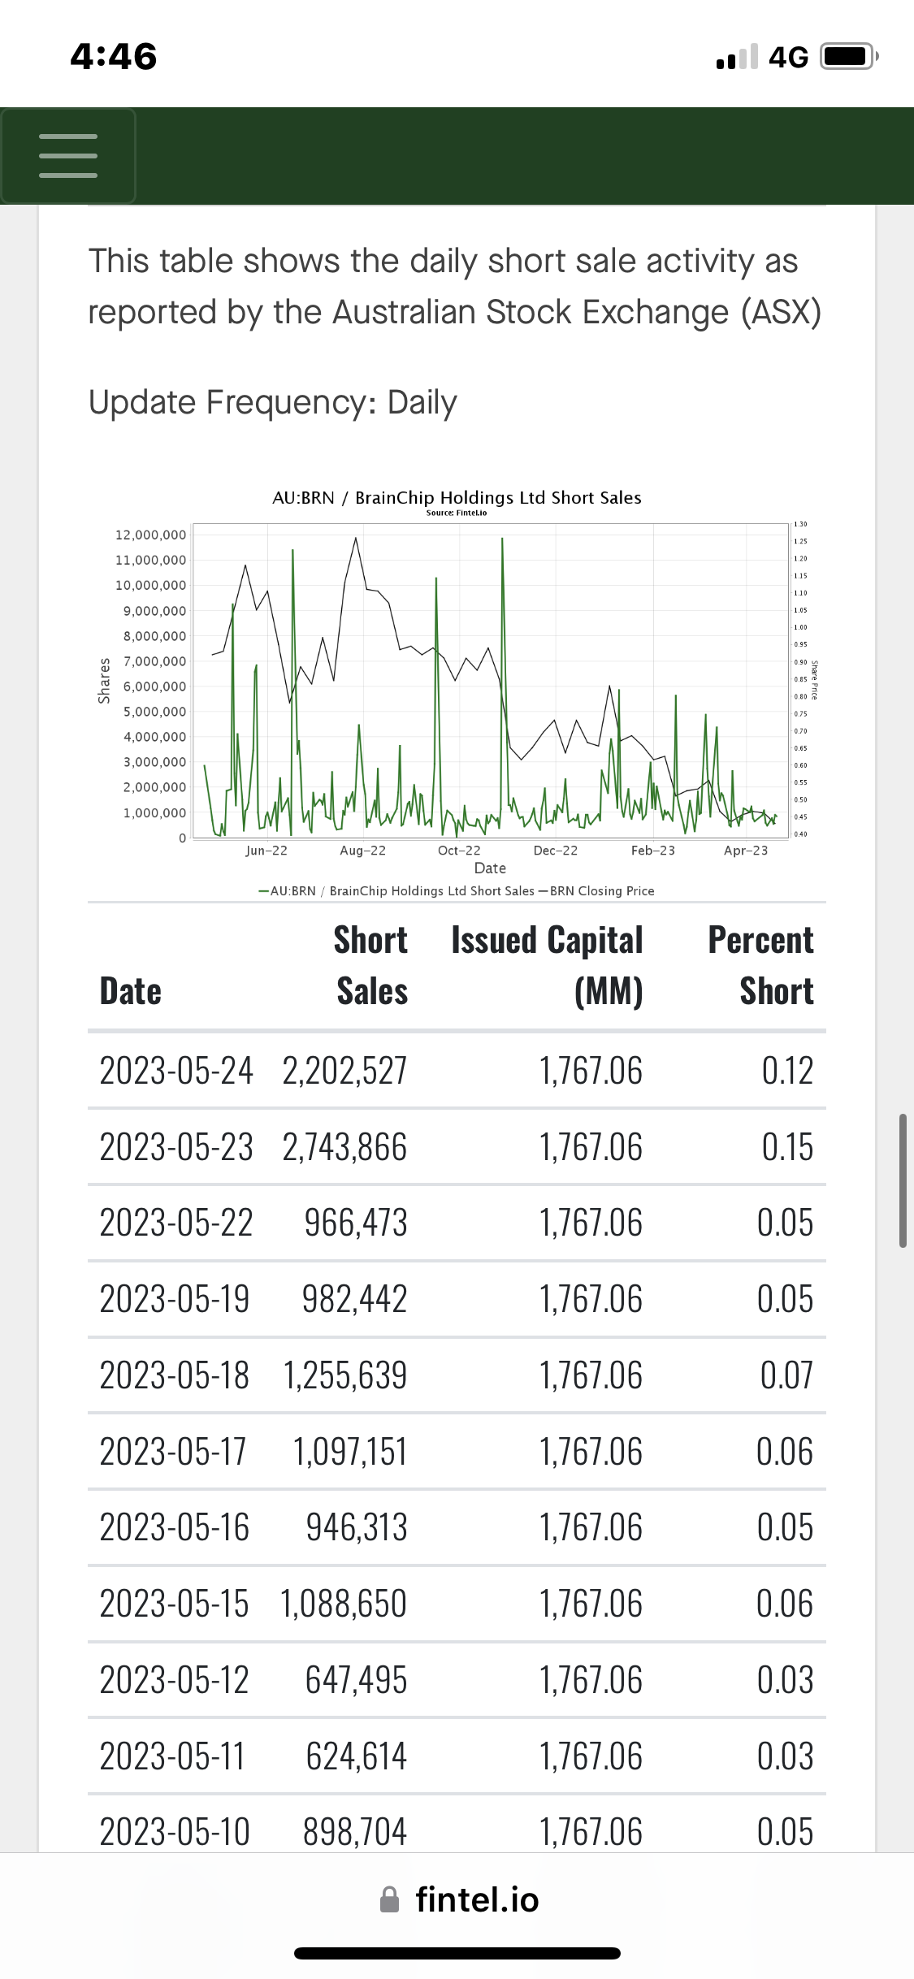Tap the 4G network indicator

(x=789, y=57)
